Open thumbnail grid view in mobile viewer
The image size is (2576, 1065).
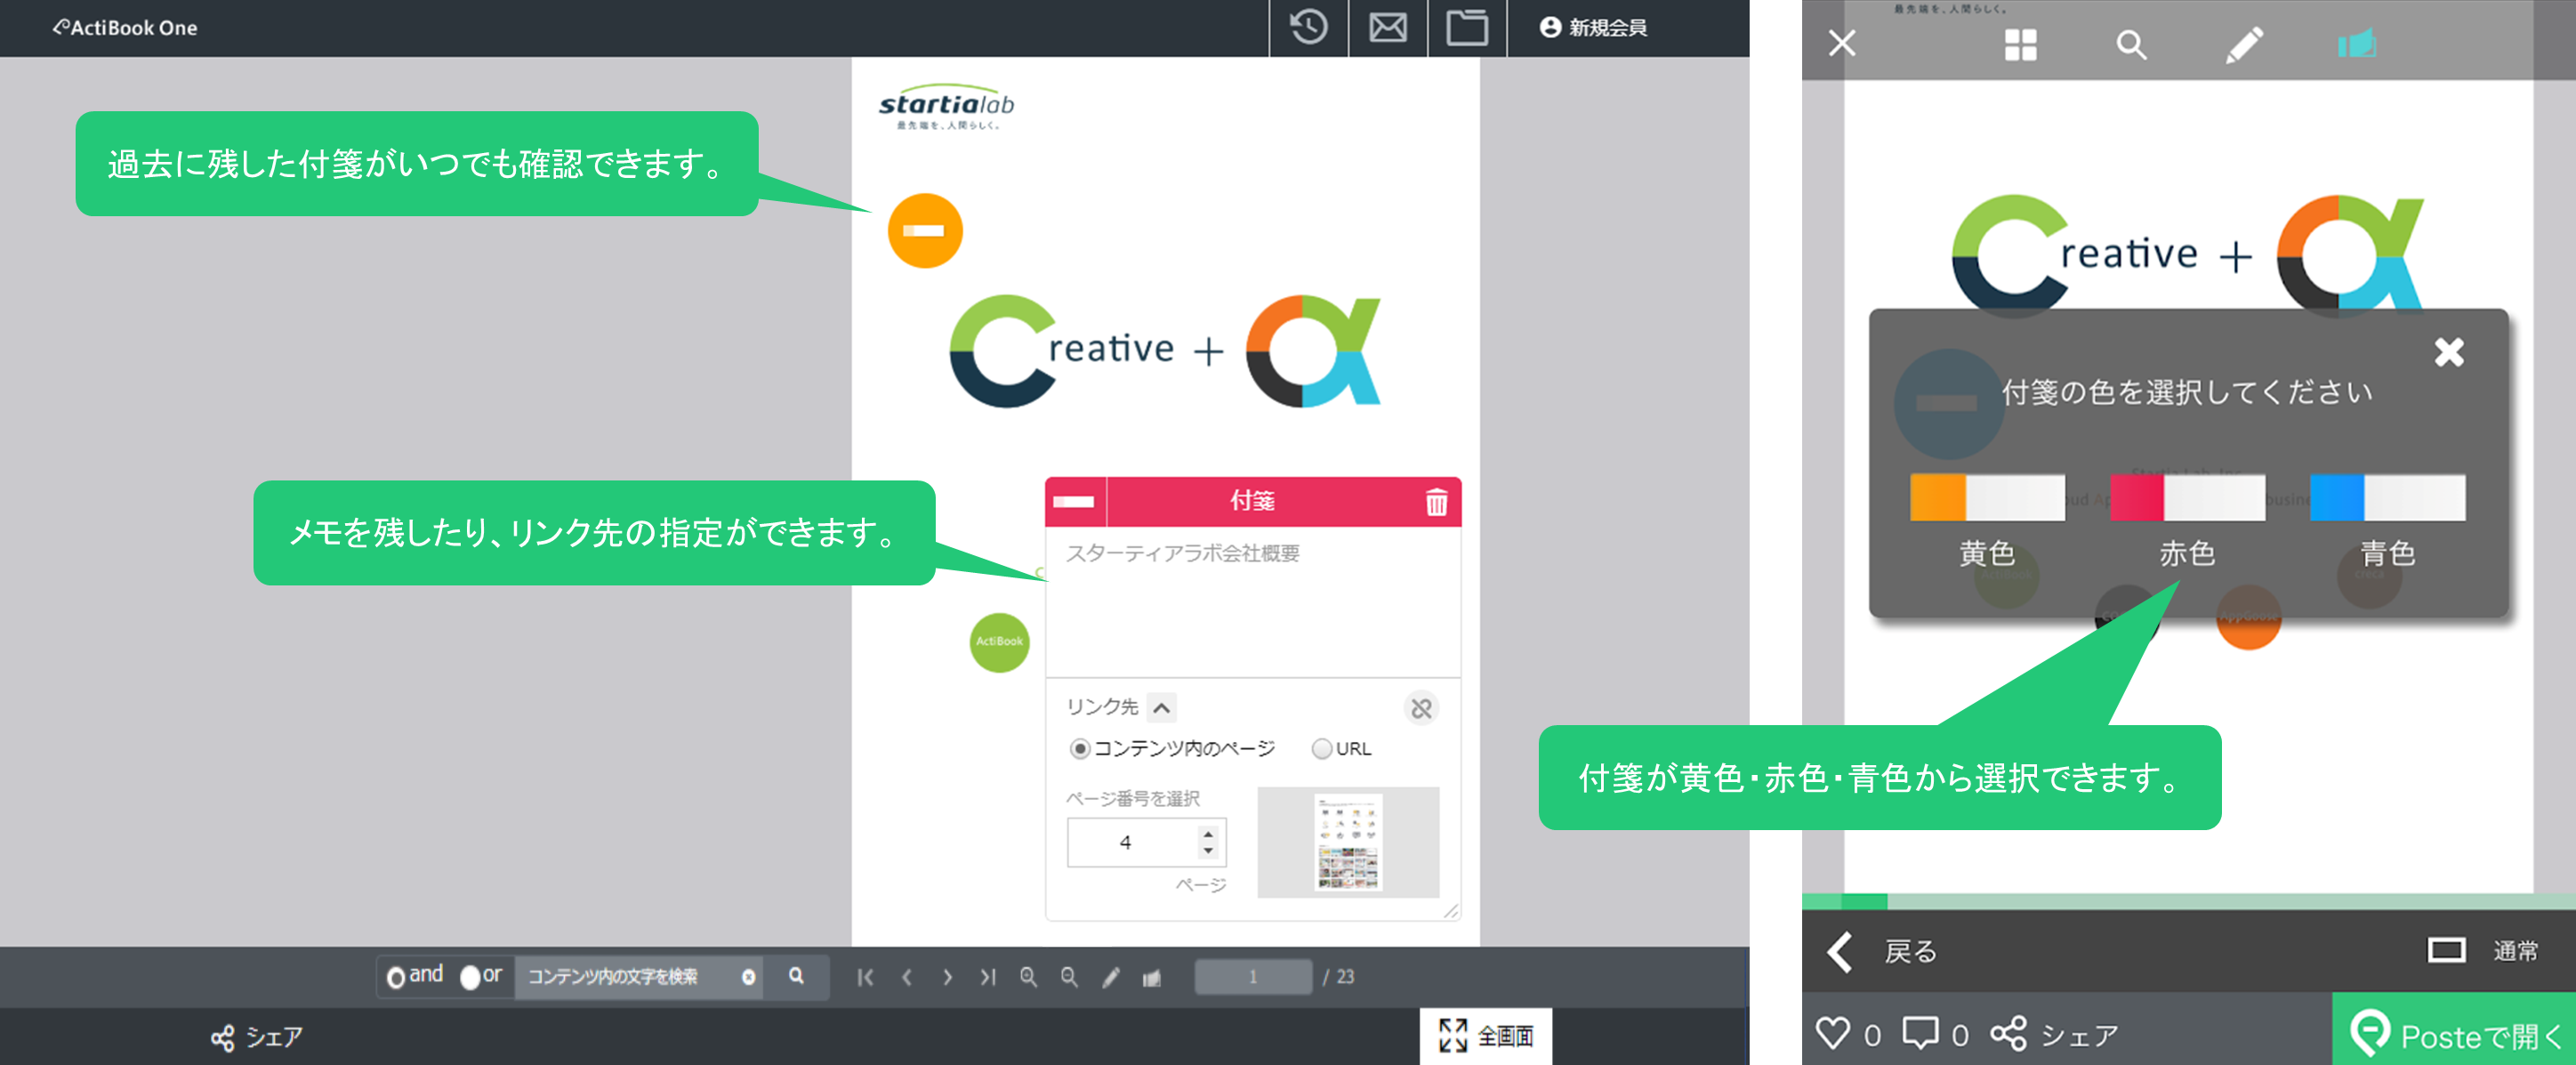tap(2020, 45)
